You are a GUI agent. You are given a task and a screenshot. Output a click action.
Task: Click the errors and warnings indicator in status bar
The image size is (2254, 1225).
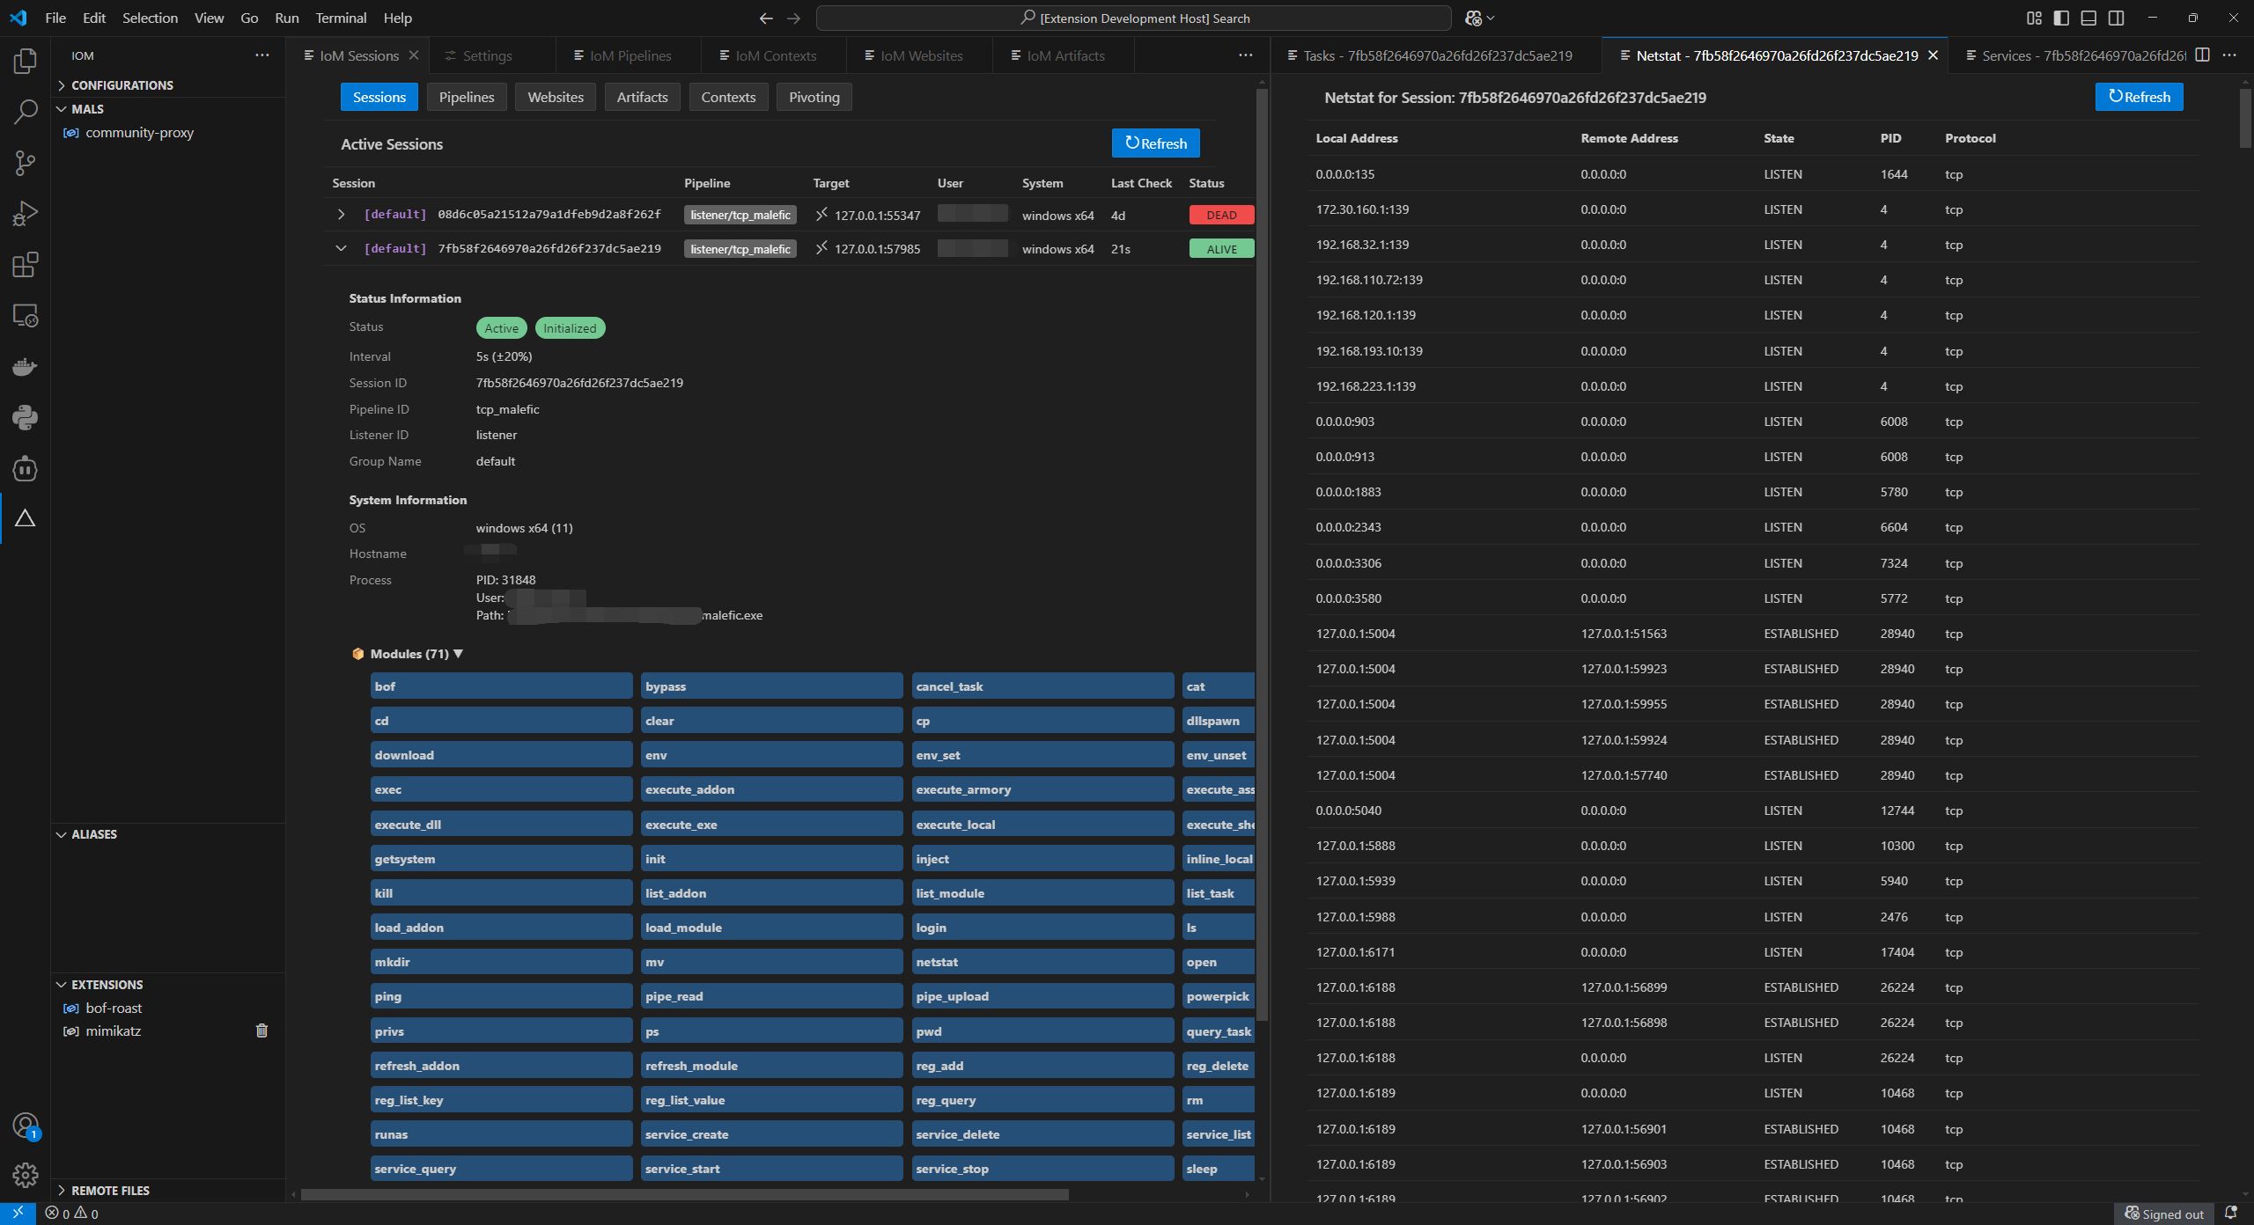pos(73,1213)
